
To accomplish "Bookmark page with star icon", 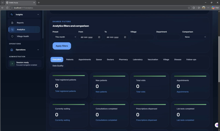I will pos(189,8).
